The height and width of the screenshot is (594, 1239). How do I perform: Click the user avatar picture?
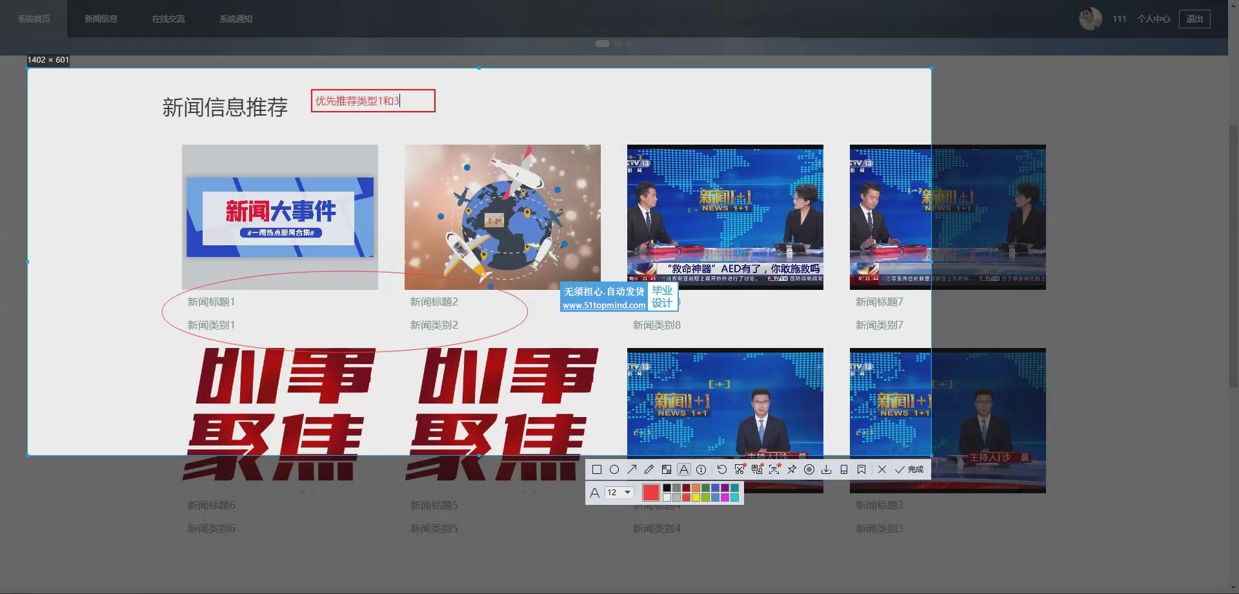1091,19
